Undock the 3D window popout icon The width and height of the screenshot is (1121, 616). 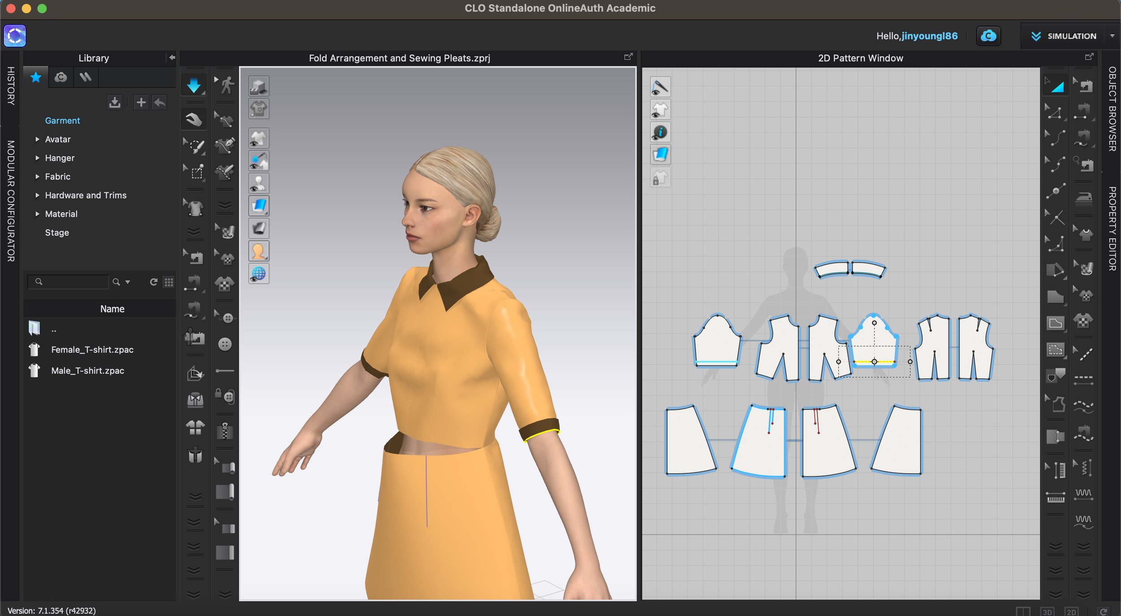click(628, 57)
